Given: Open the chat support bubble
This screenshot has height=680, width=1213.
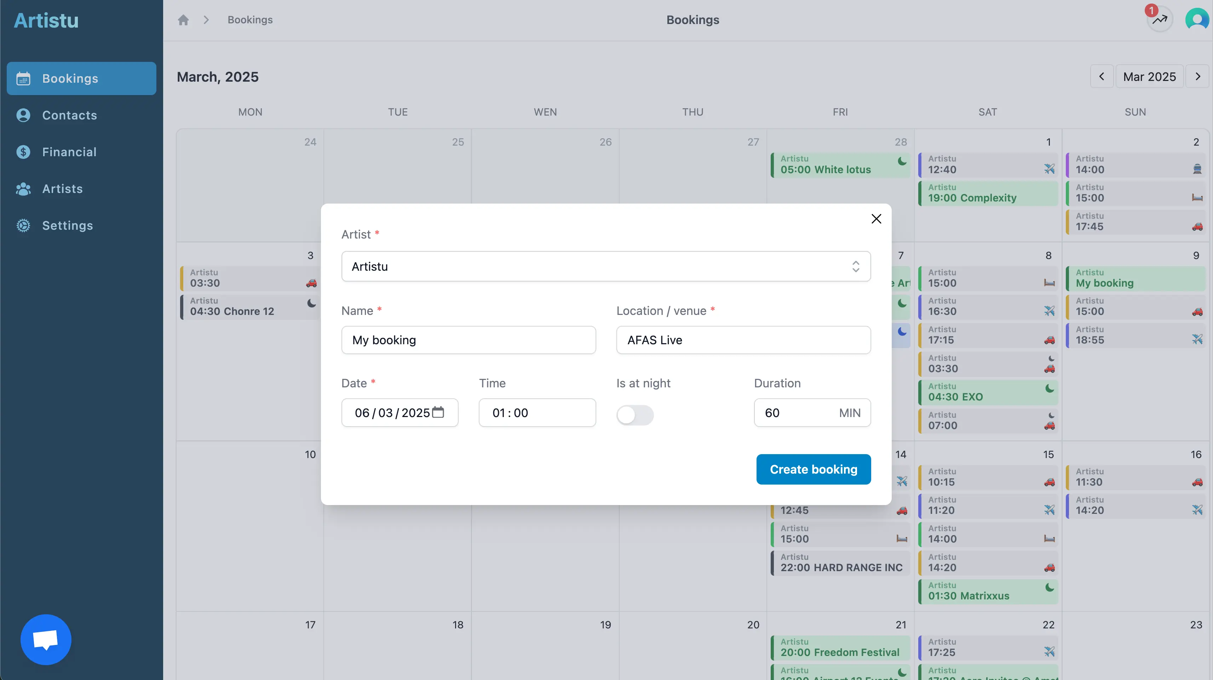Looking at the screenshot, I should (x=46, y=640).
